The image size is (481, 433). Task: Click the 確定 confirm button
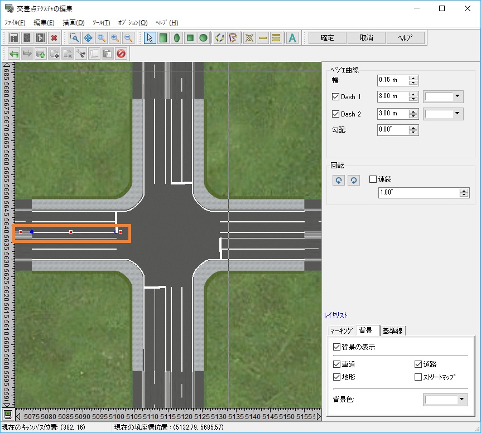tap(327, 38)
